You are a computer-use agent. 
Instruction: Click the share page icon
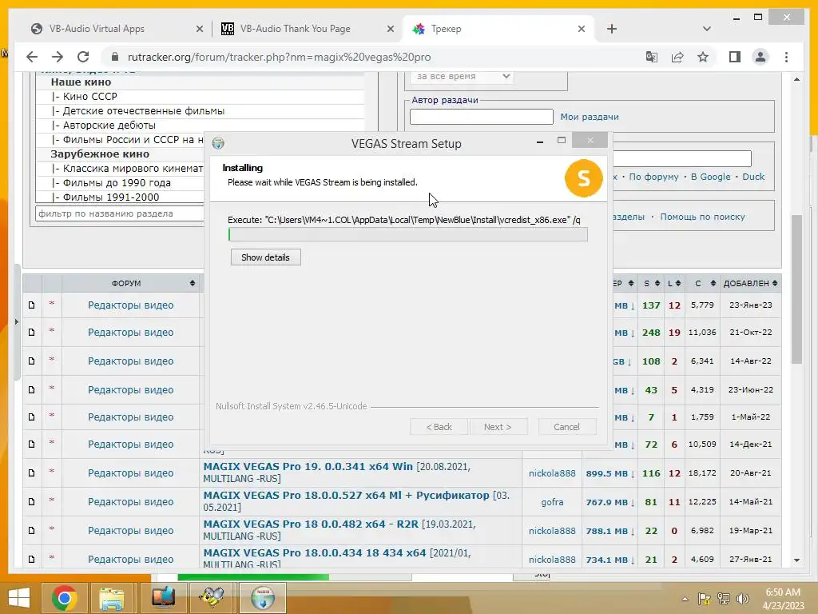[677, 57]
